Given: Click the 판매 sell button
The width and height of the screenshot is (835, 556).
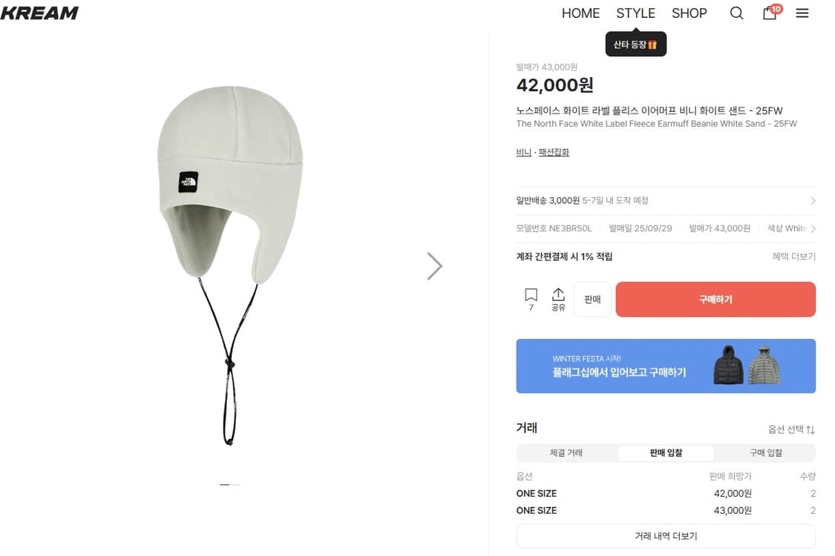Looking at the screenshot, I should coord(592,299).
